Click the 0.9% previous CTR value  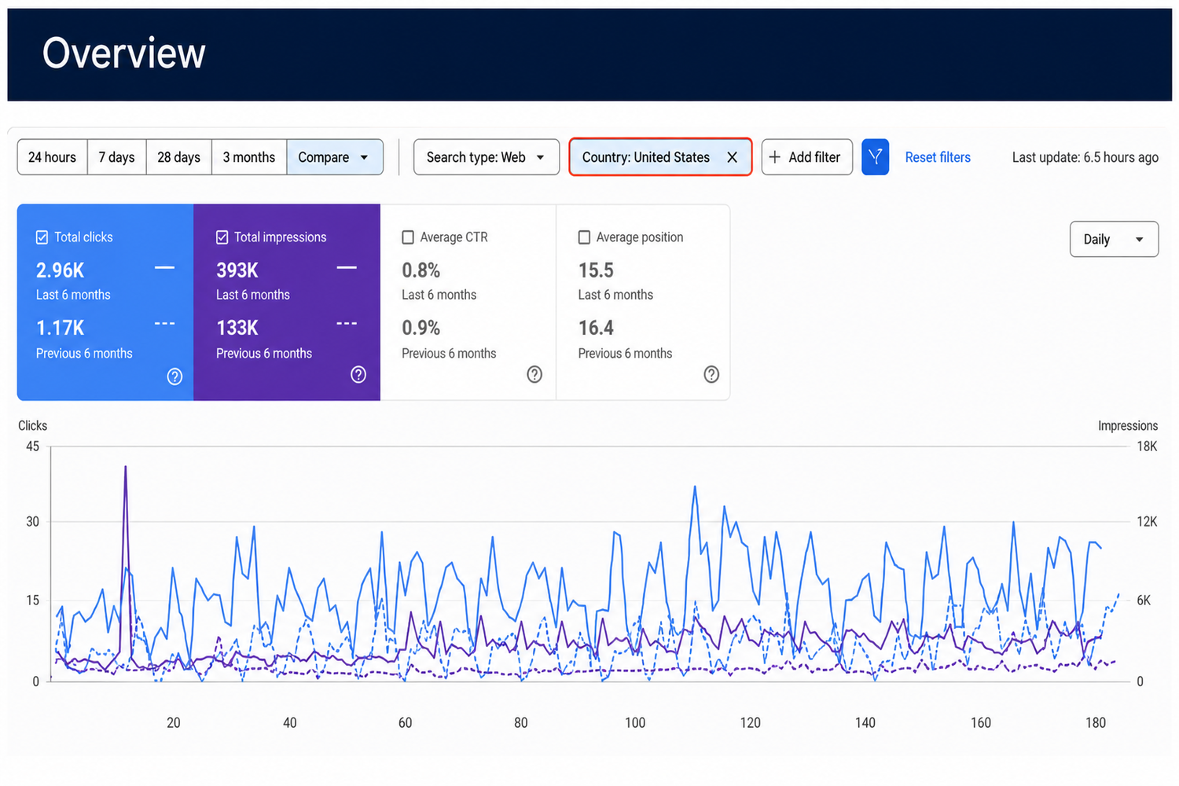(421, 328)
